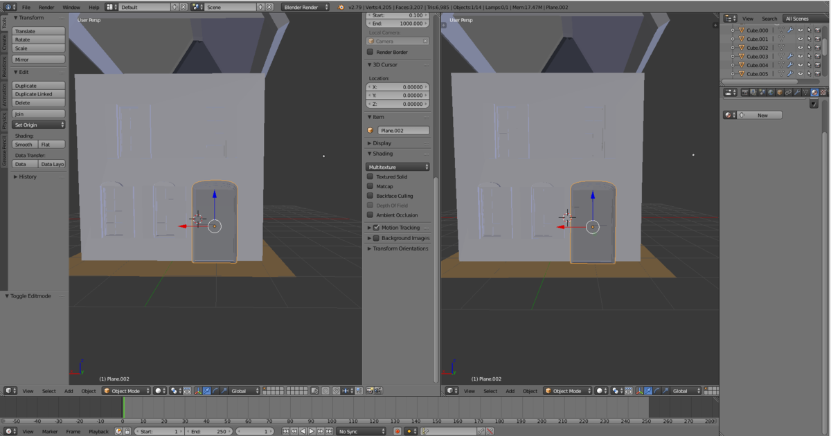
Task: Enable Background Images checkbox
Action: (377, 238)
